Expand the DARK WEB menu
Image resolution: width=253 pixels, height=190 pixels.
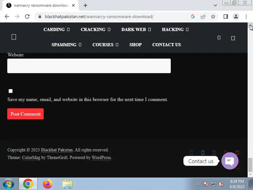[136, 29]
